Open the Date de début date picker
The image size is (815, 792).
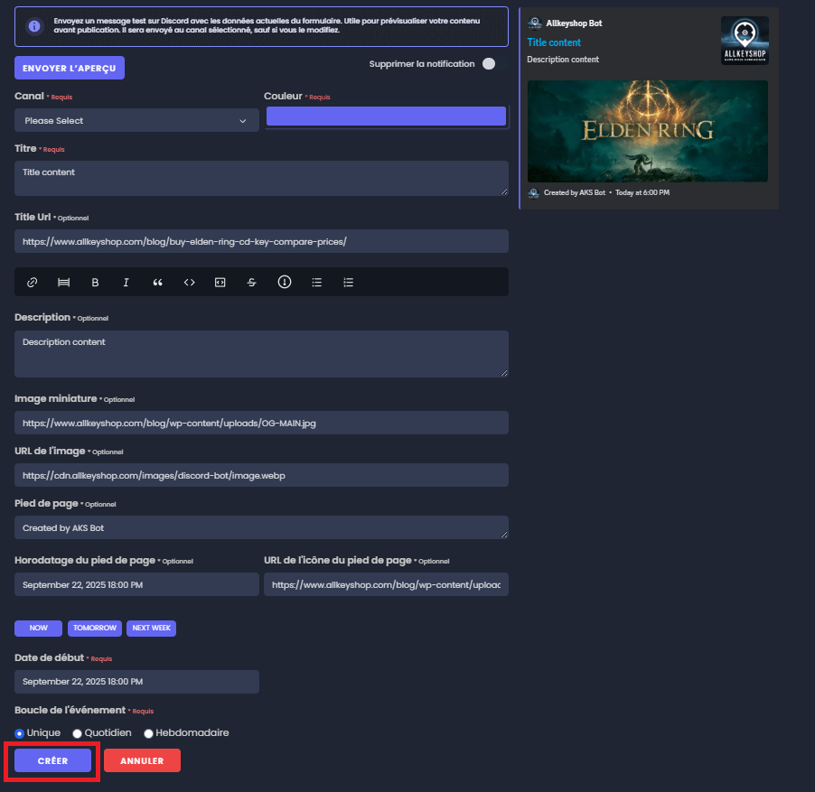pyautogui.click(x=136, y=682)
